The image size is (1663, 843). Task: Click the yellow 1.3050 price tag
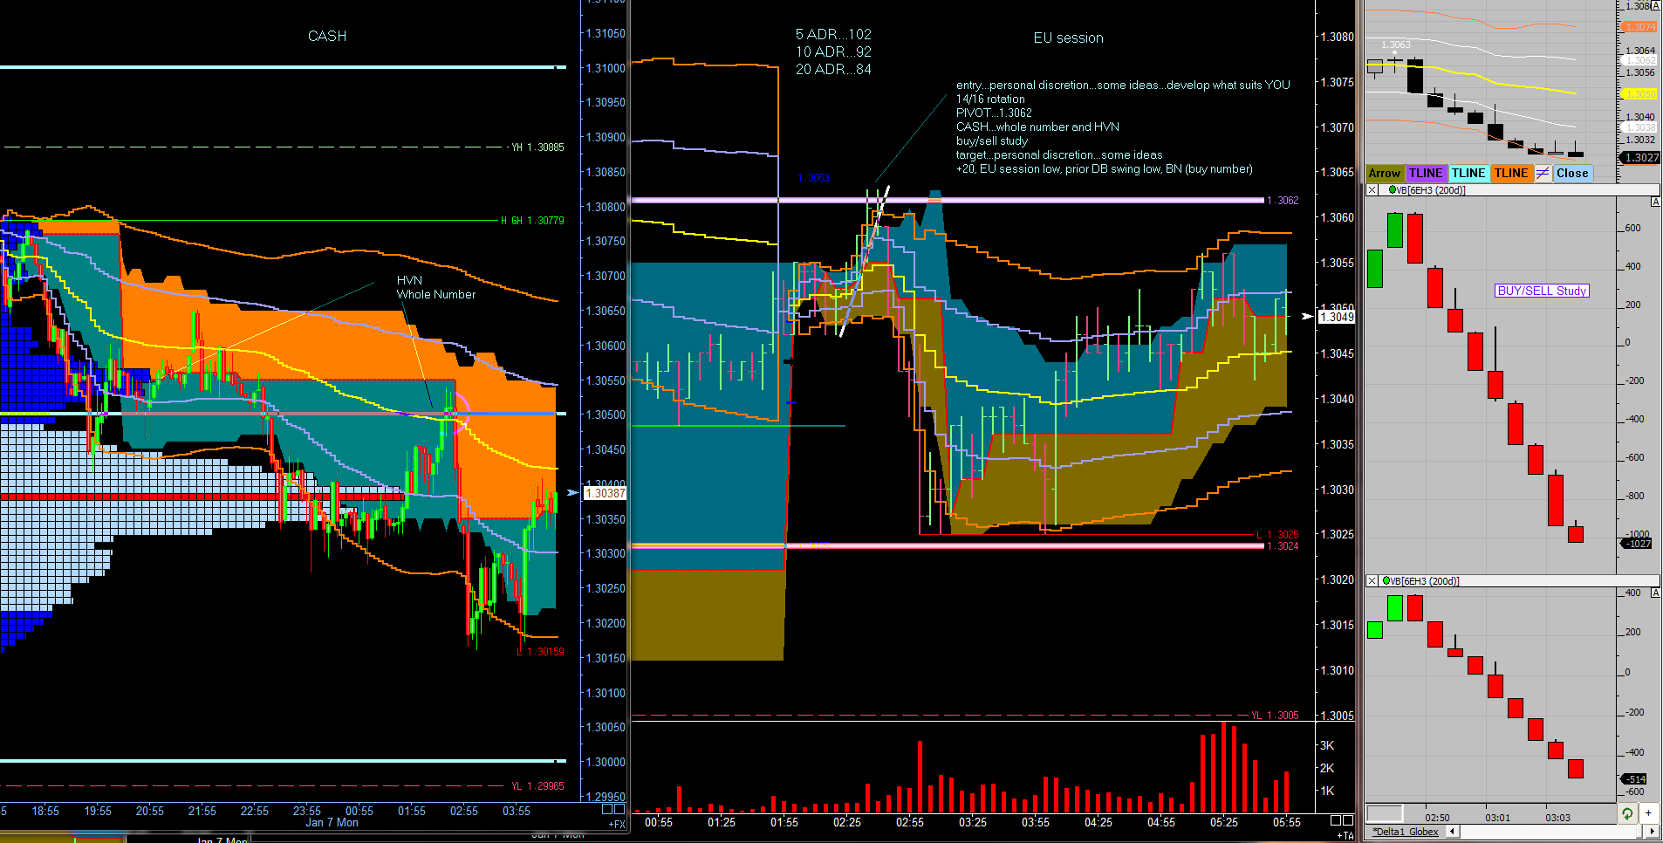tap(1640, 94)
